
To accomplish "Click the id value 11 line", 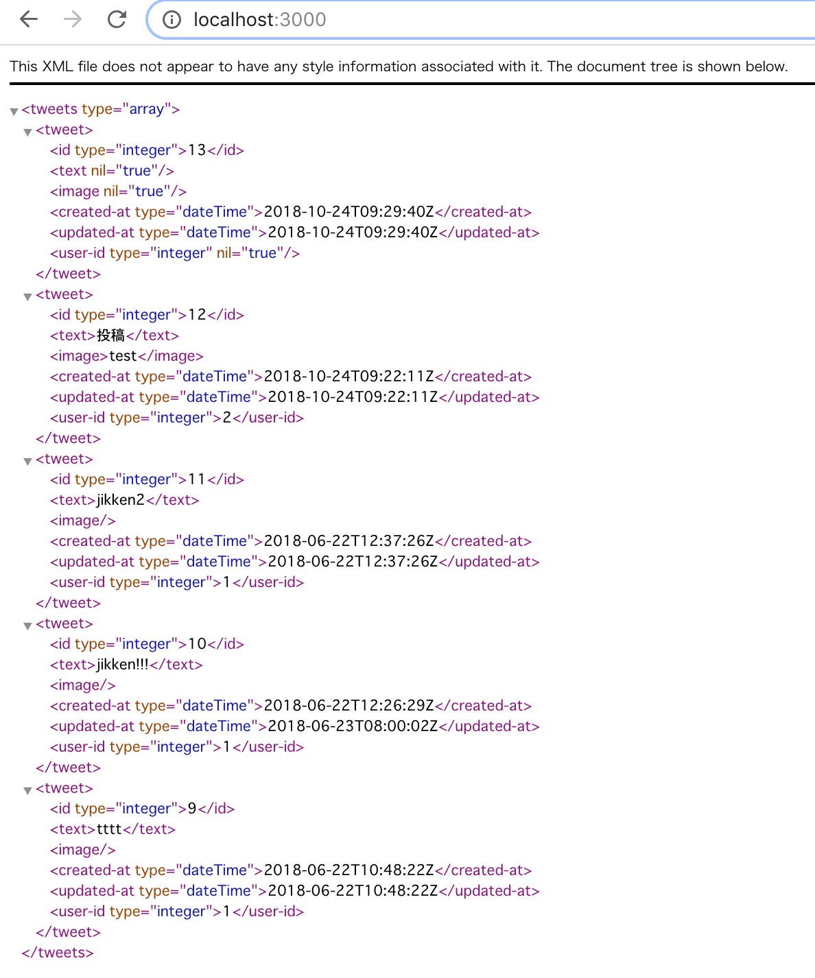I will pos(147,479).
